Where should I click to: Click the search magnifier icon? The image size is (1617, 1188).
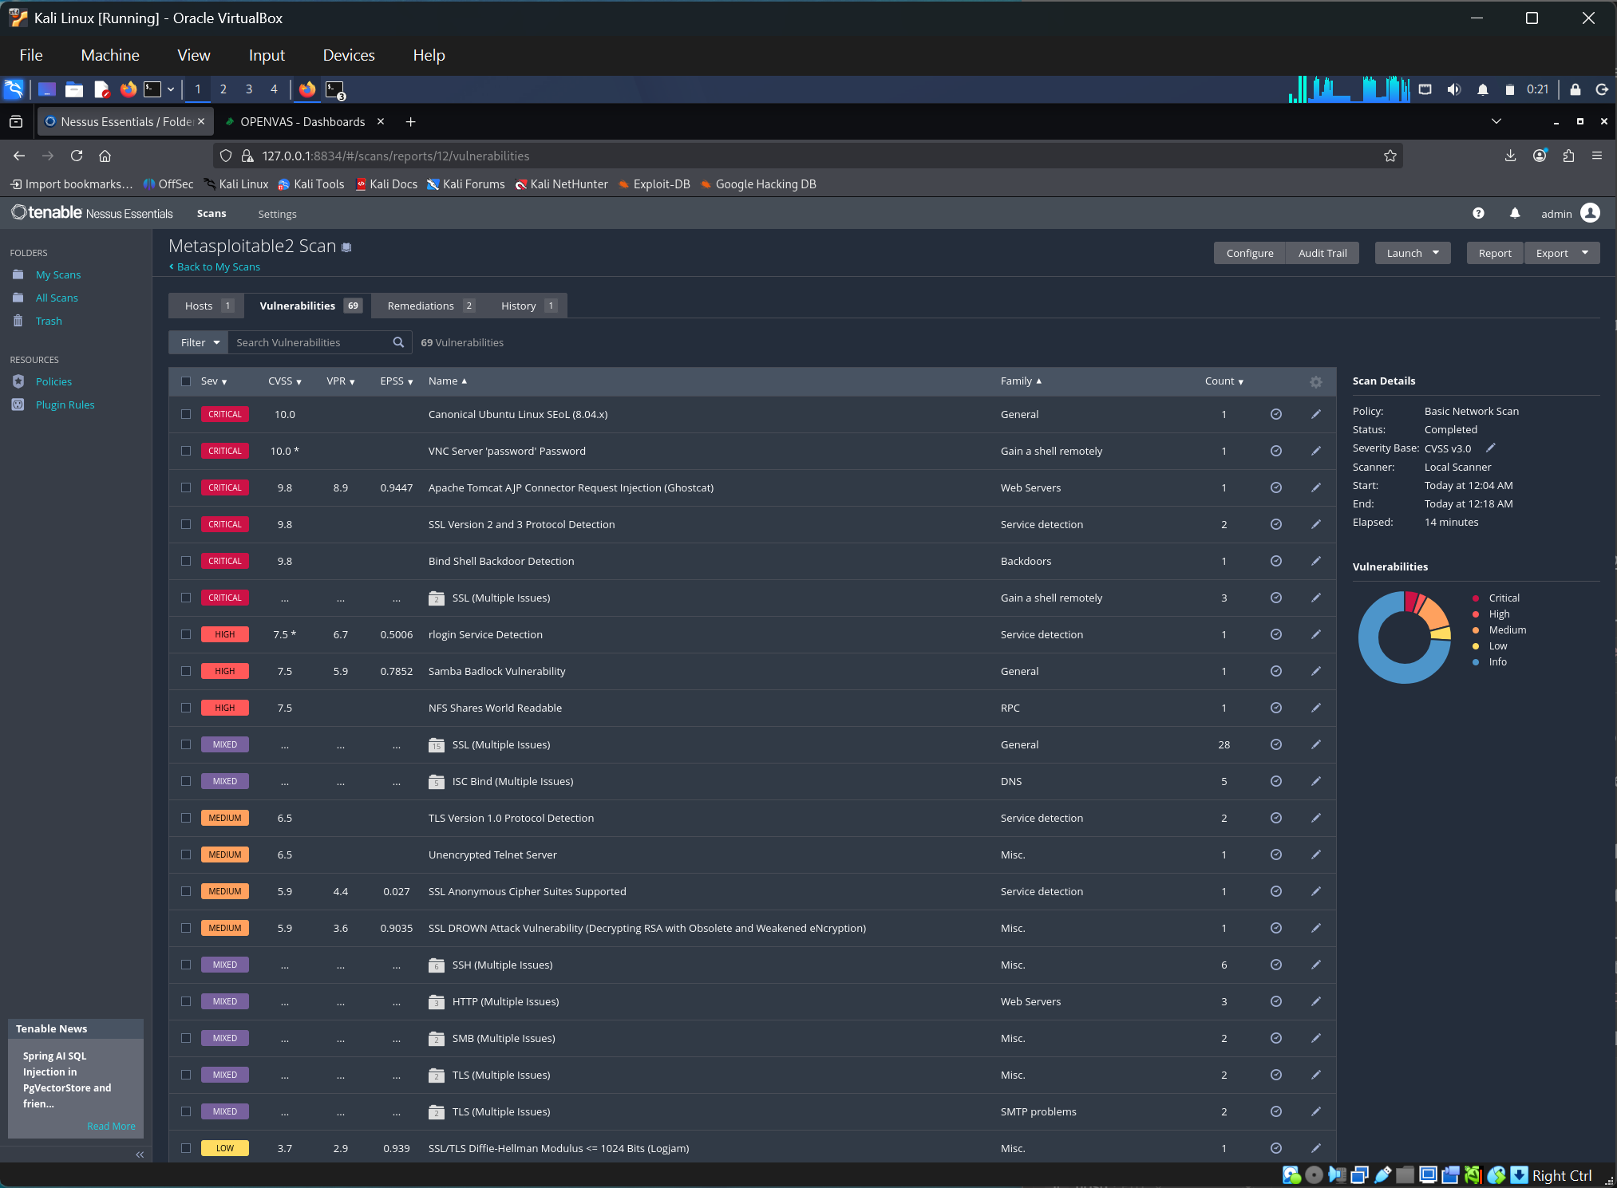(398, 342)
